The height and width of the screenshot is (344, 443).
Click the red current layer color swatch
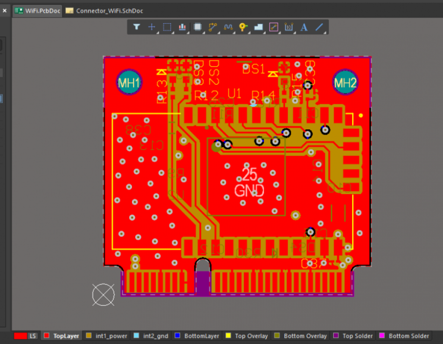[x=21, y=336]
